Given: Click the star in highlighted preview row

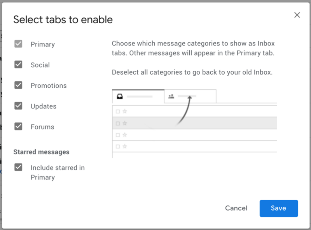Looking at the screenshot, I should point(125,123).
